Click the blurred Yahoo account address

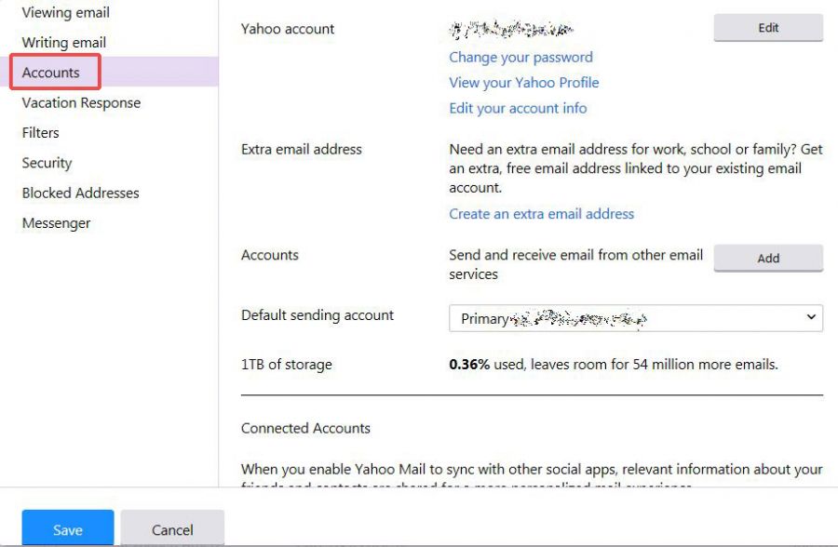tap(511, 30)
